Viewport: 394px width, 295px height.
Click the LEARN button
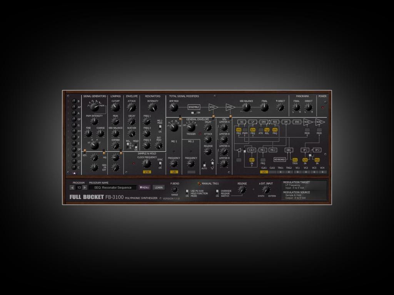click(x=158, y=187)
